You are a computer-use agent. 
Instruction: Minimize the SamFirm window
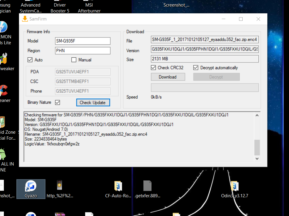coord(224,19)
